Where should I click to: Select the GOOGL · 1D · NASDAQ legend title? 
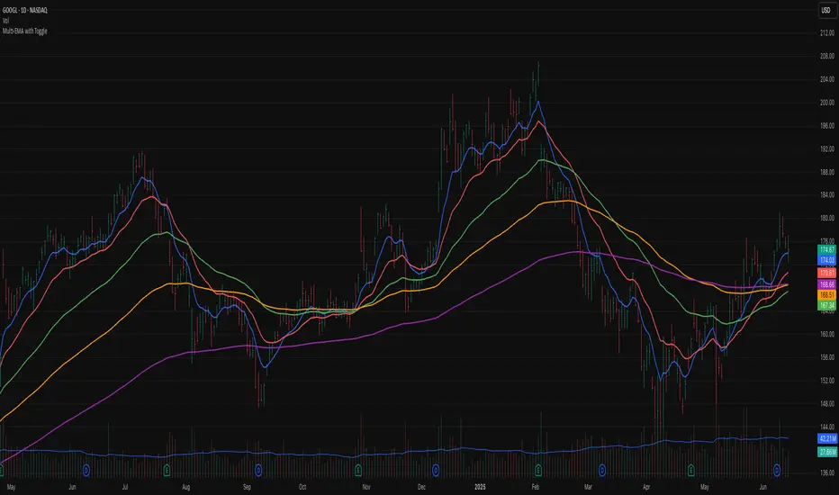(x=24, y=10)
